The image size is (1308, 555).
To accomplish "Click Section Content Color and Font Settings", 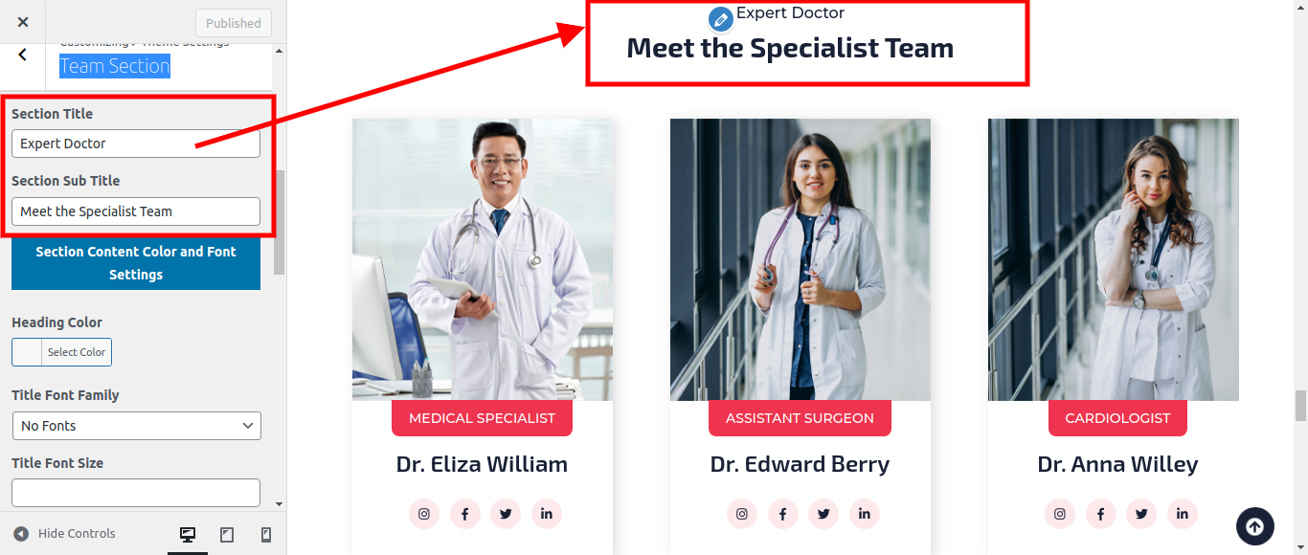I will point(136,263).
